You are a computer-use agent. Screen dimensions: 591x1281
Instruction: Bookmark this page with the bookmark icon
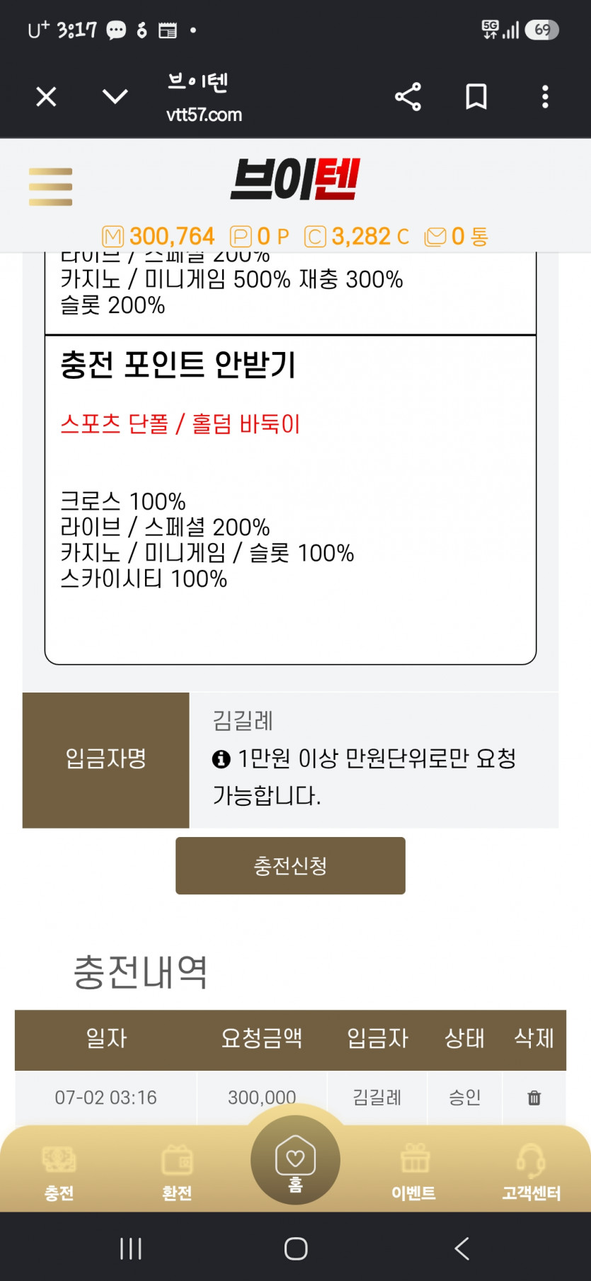coord(476,97)
